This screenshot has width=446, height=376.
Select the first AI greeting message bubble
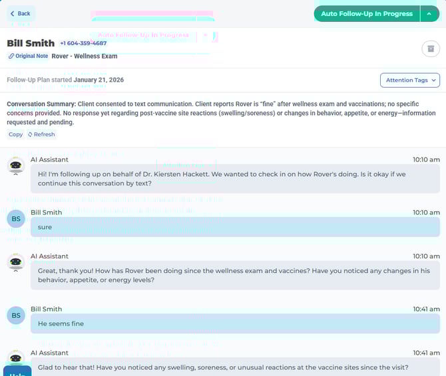(235, 179)
